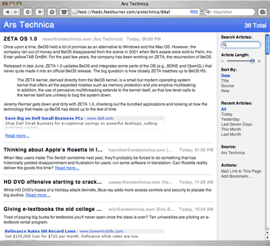Click the short article icon left of slider

[223, 61]
